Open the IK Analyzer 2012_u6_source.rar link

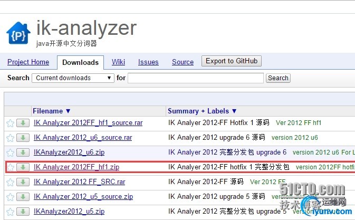tap(83, 137)
